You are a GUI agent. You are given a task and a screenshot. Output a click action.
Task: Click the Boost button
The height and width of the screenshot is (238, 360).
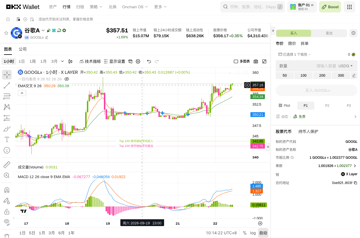click(x=330, y=7)
